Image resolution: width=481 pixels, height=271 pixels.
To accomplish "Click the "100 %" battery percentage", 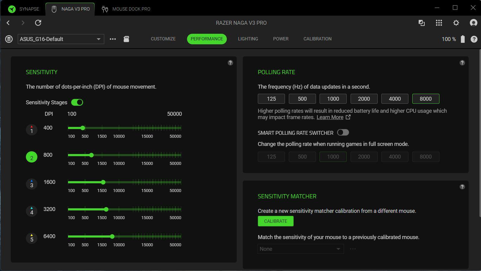I will 449,39.
